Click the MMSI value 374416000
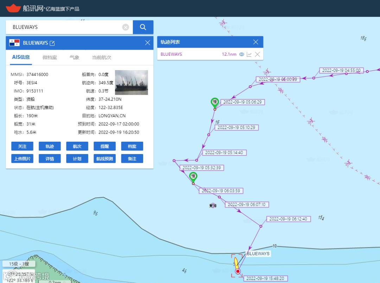The height and width of the screenshot is (283, 380). (x=37, y=74)
